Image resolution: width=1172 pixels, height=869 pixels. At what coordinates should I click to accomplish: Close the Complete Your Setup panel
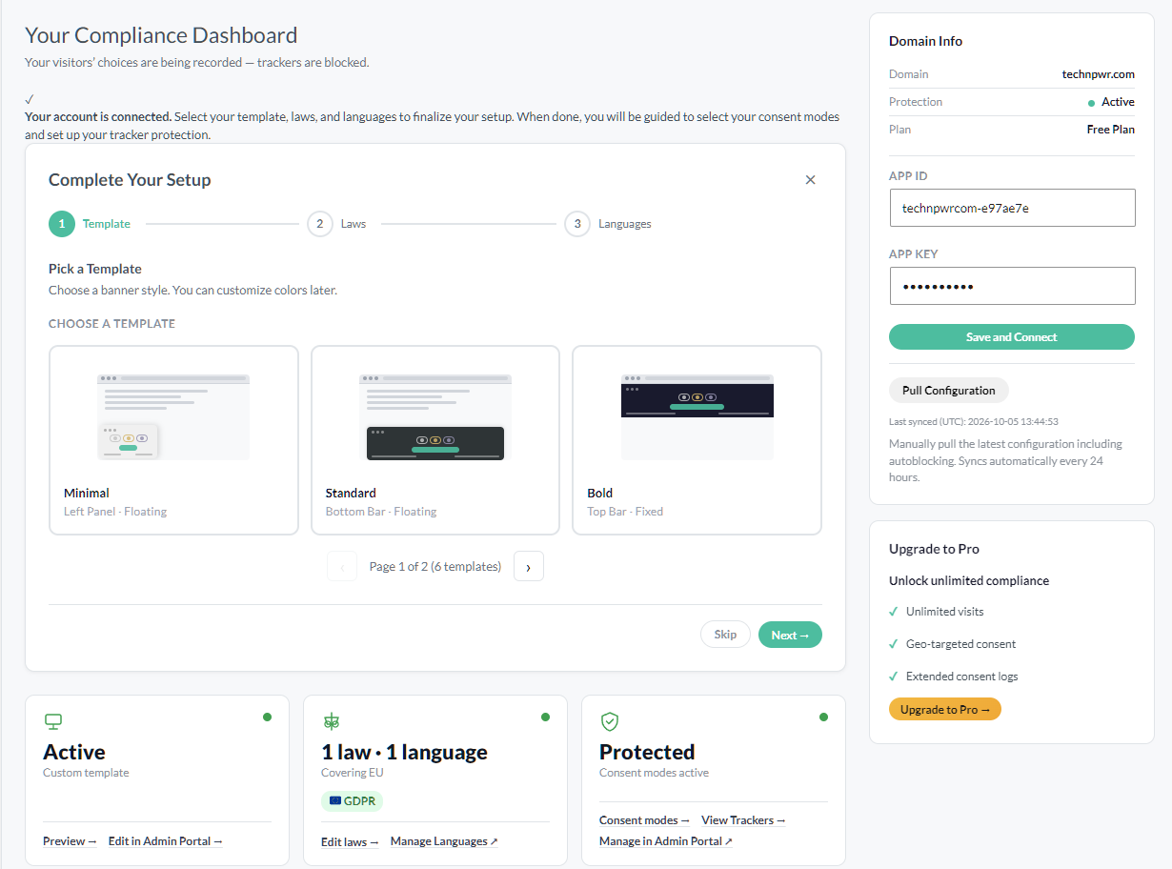pos(810,180)
